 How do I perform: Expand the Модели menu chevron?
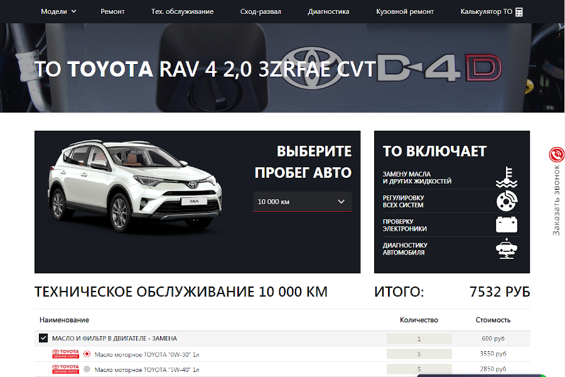(x=74, y=11)
